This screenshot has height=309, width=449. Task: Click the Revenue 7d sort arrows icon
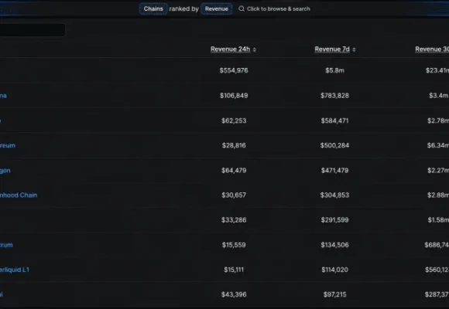coord(354,49)
